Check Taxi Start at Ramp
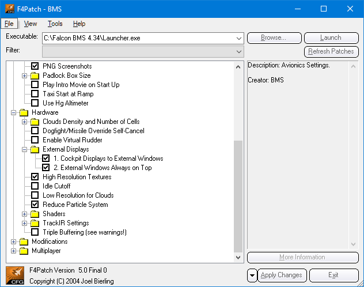 [35, 94]
